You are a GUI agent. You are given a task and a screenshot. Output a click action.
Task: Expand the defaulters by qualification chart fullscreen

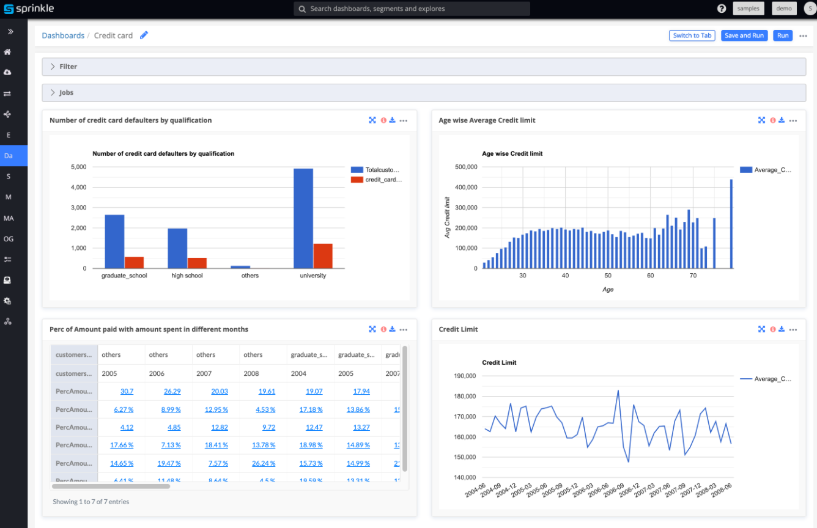point(372,120)
